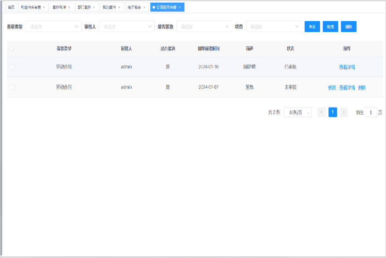The width and height of the screenshot is (386, 258).
Task: Select page number 1 button
Action: 333,112
